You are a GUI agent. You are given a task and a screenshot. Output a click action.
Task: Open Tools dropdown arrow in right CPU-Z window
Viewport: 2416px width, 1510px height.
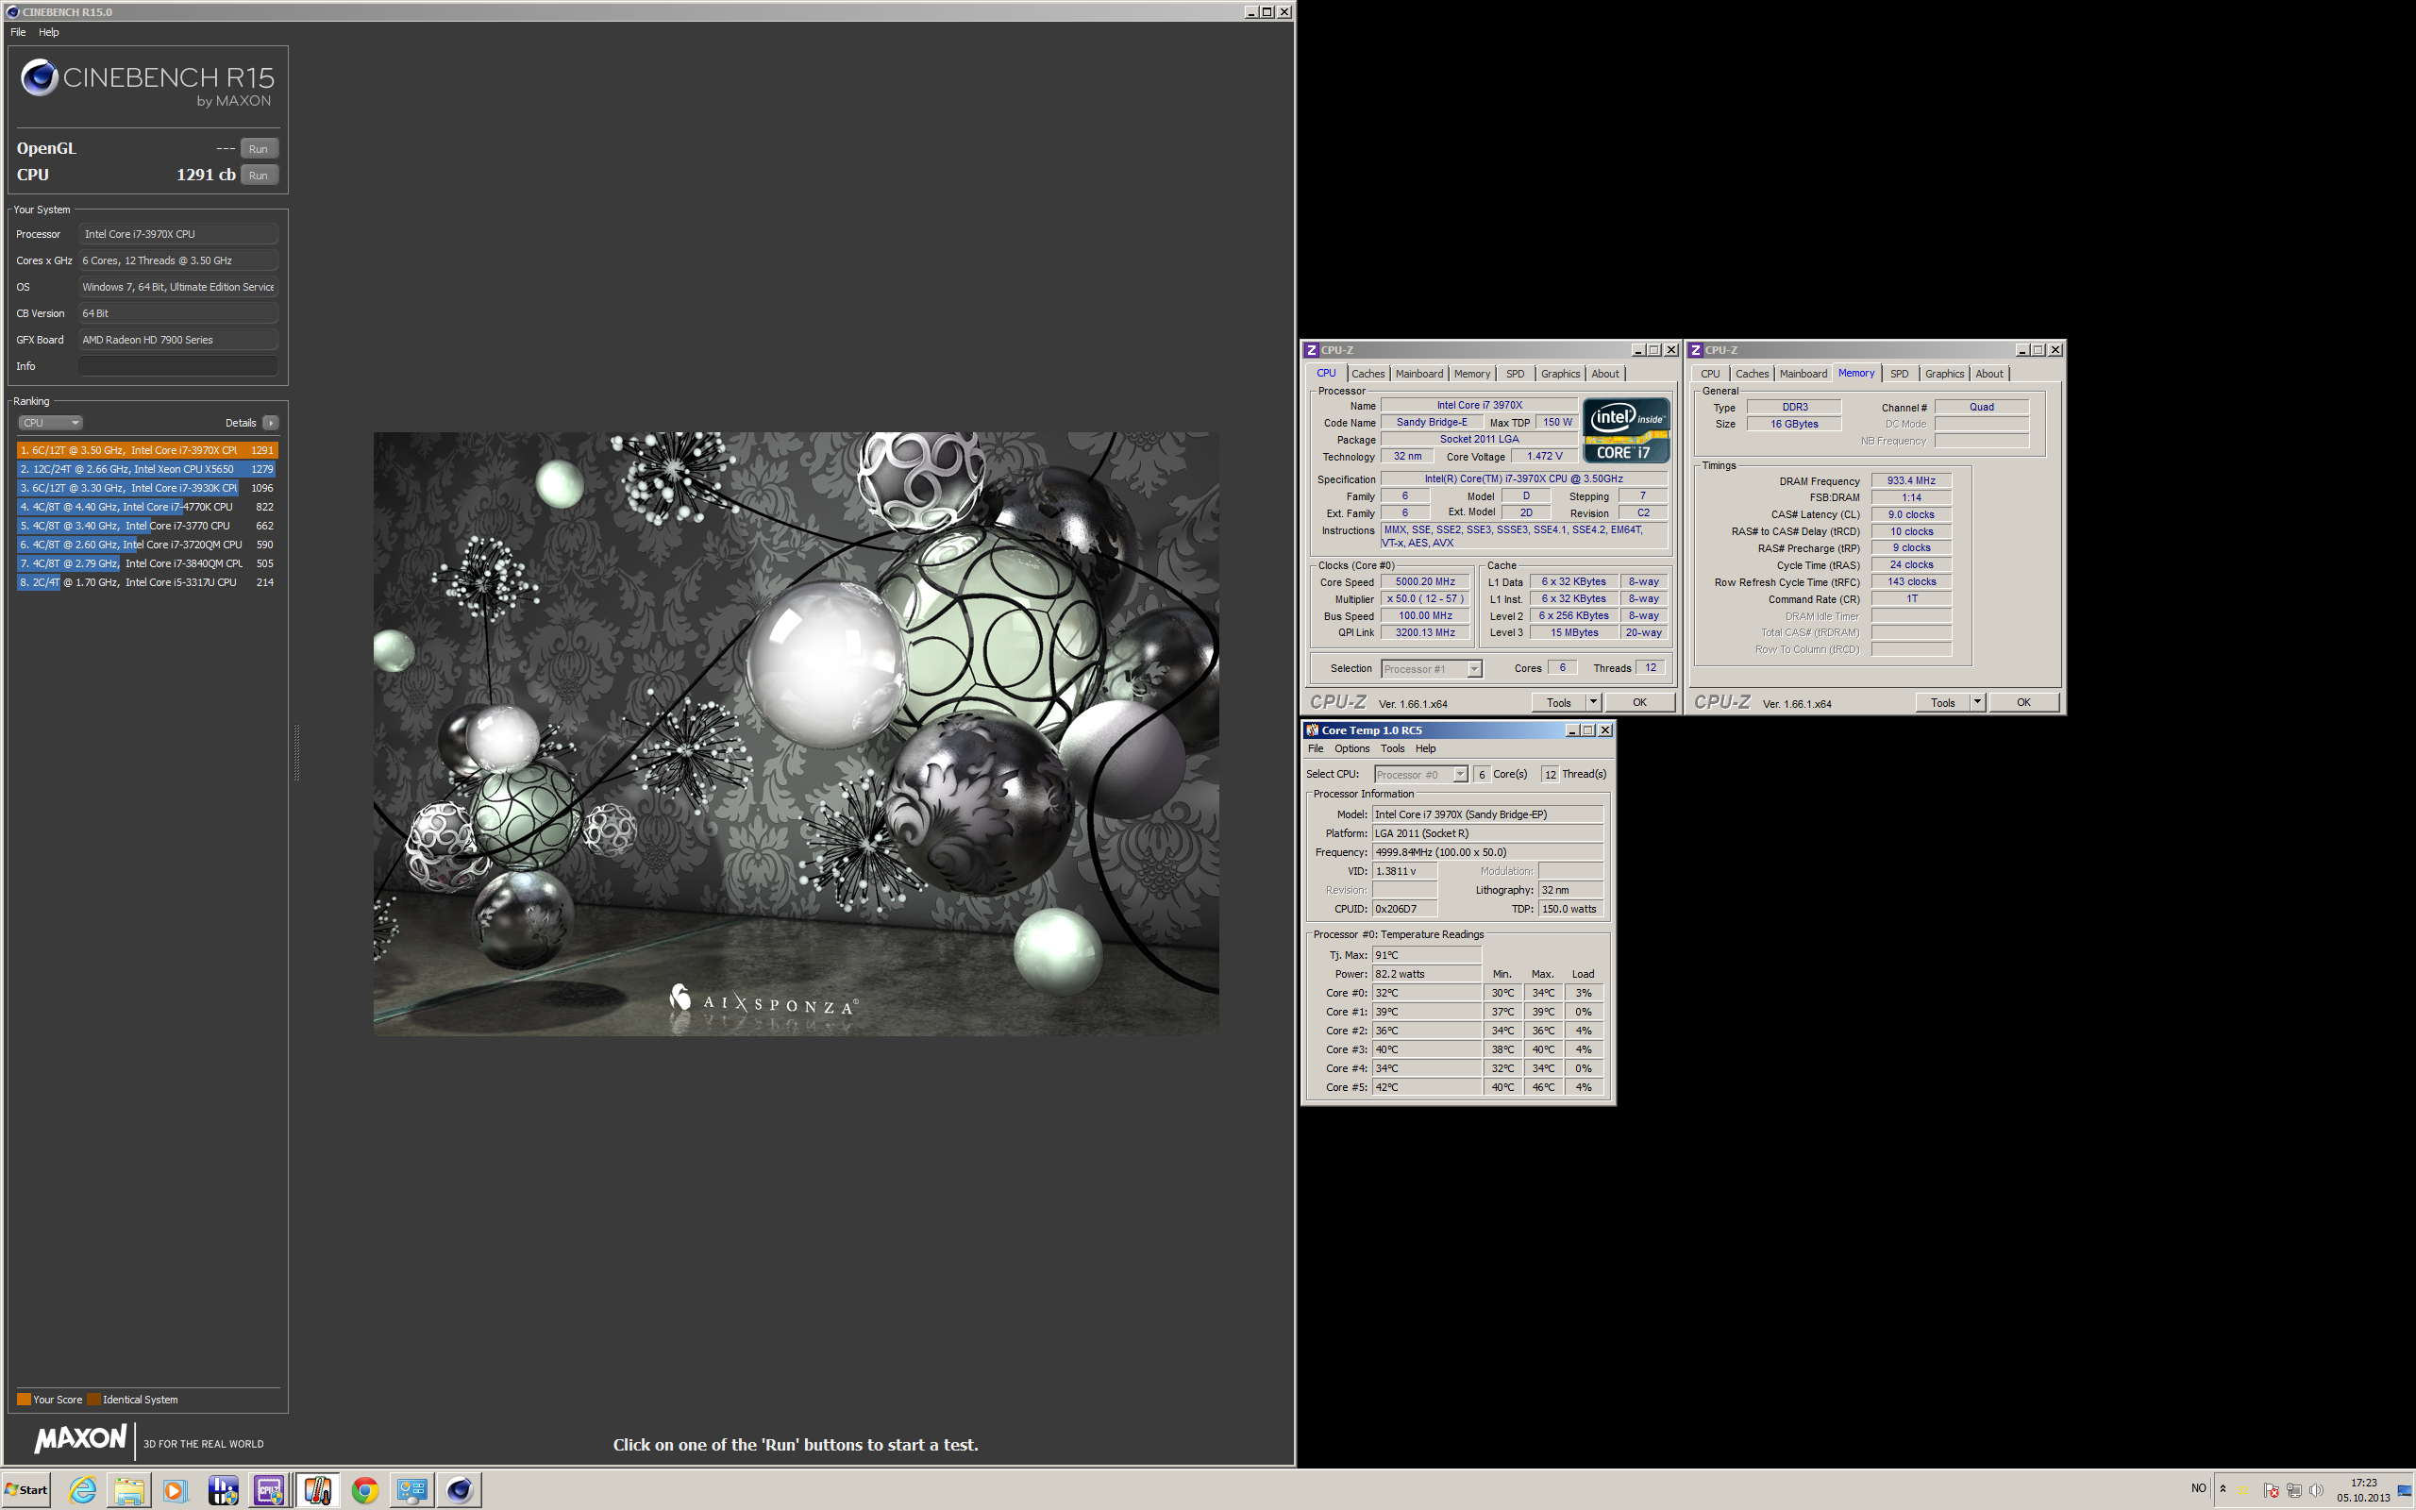[x=1978, y=703]
